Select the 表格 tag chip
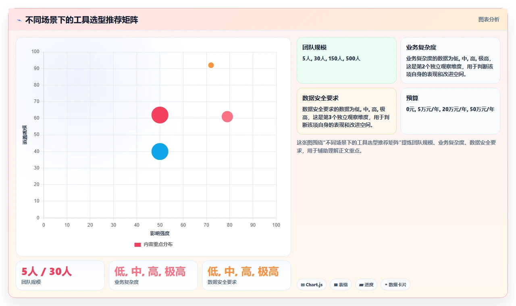This screenshot has width=516, height=306. [x=341, y=285]
